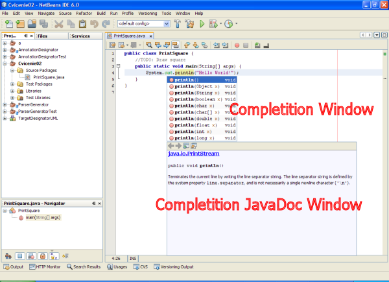The width and height of the screenshot is (389, 282).
Task: Click the CVS output window button
Action: tap(141, 267)
